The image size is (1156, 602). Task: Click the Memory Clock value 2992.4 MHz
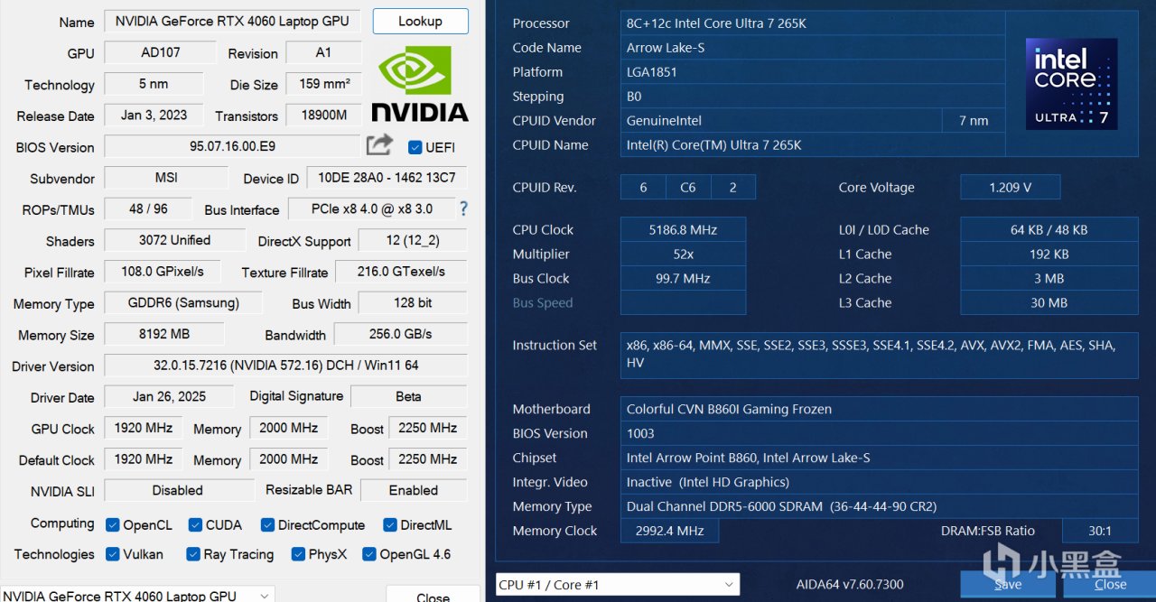tap(669, 532)
